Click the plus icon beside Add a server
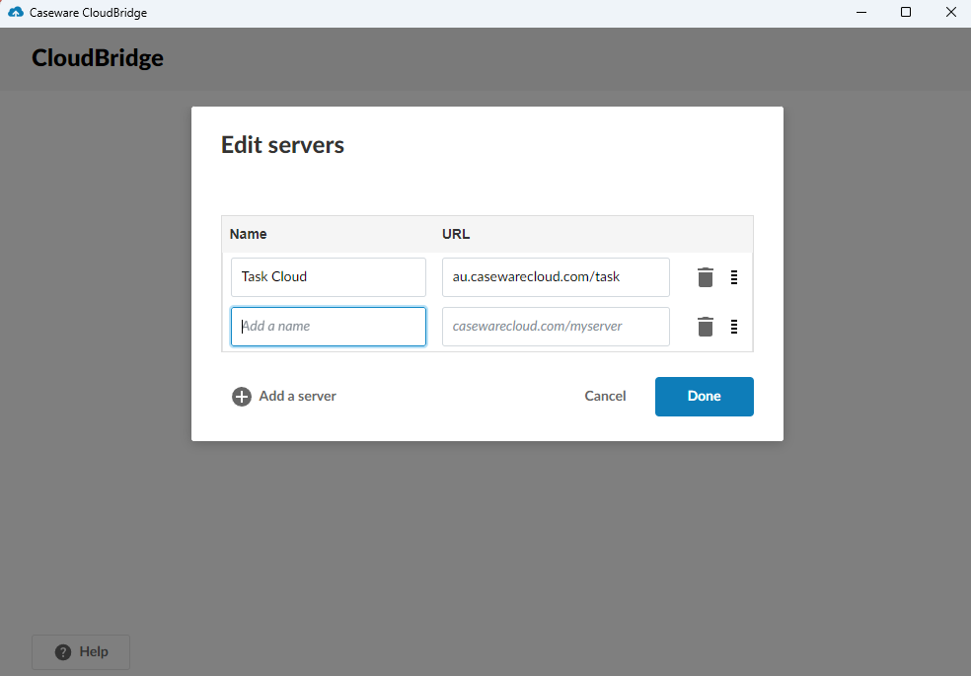The width and height of the screenshot is (971, 676). coord(242,396)
